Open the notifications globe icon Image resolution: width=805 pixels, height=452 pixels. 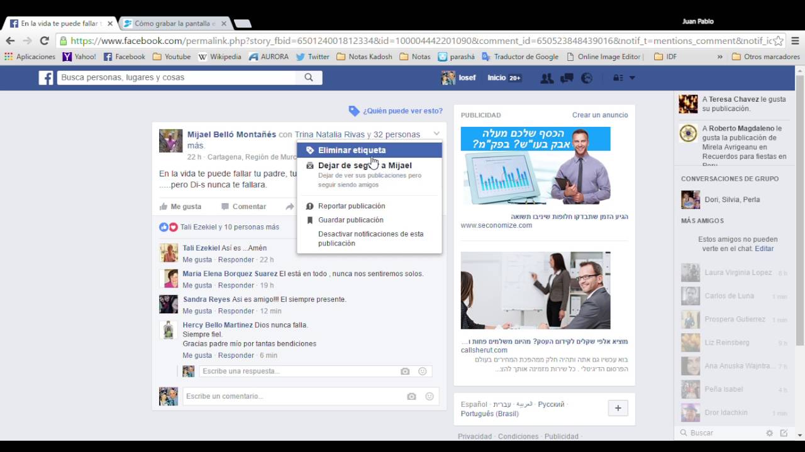tap(587, 78)
